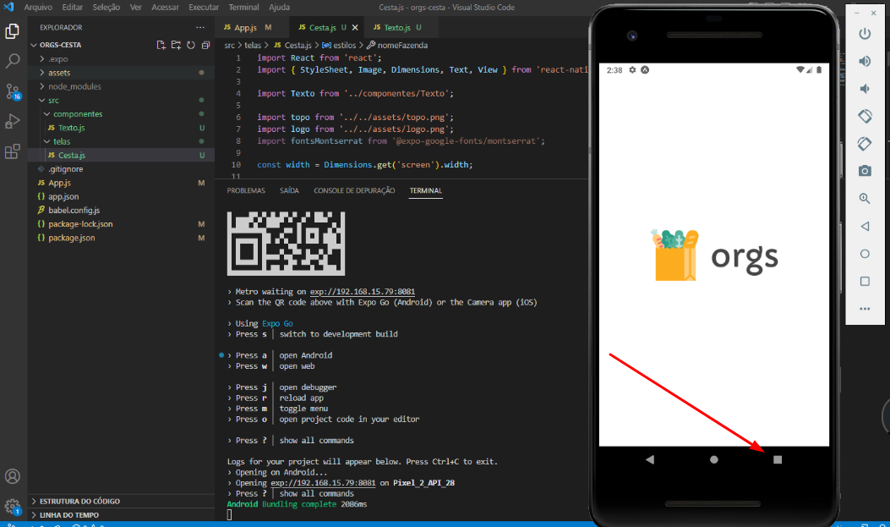This screenshot has width=890, height=527.
Task: Expand the LINHA DO TEMPO section
Action: coord(121,514)
